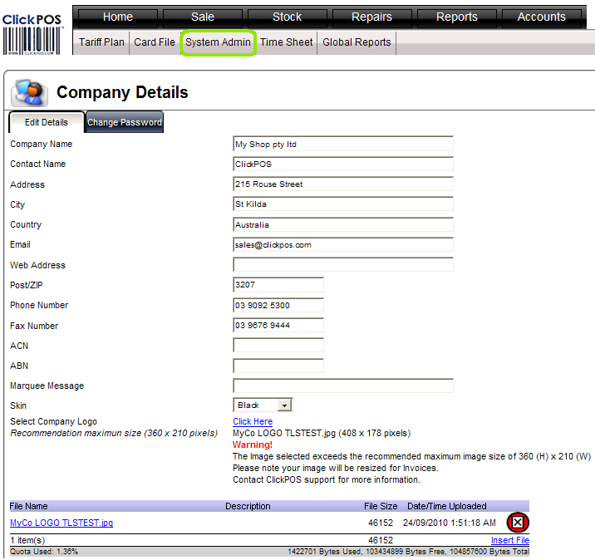Click the Description column header

248,507
